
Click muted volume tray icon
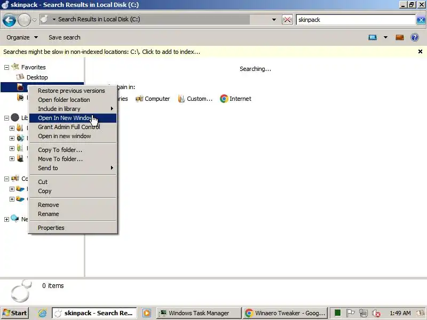pyautogui.click(x=376, y=313)
